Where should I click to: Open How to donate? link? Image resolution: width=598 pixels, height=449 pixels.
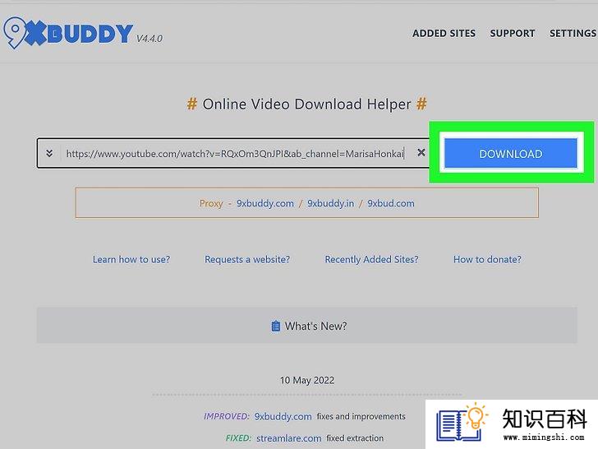pos(487,260)
